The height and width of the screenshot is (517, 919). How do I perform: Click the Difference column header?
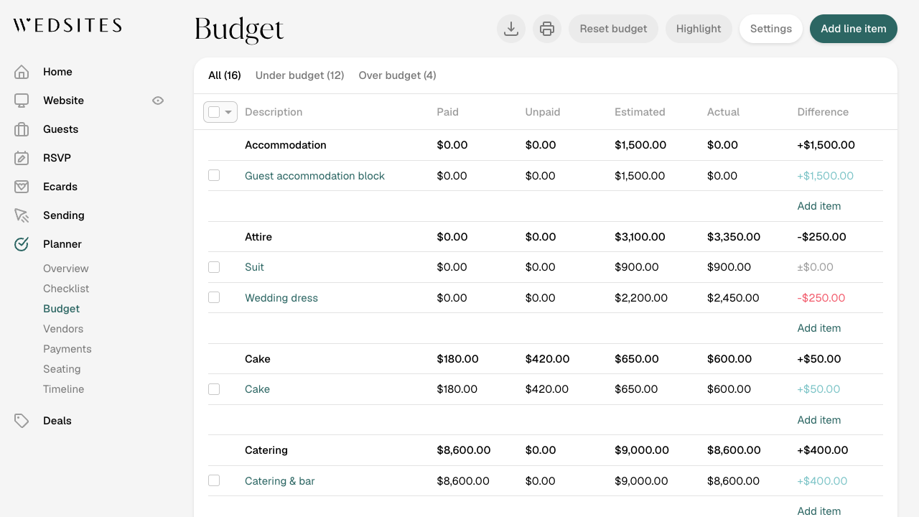pos(823,112)
